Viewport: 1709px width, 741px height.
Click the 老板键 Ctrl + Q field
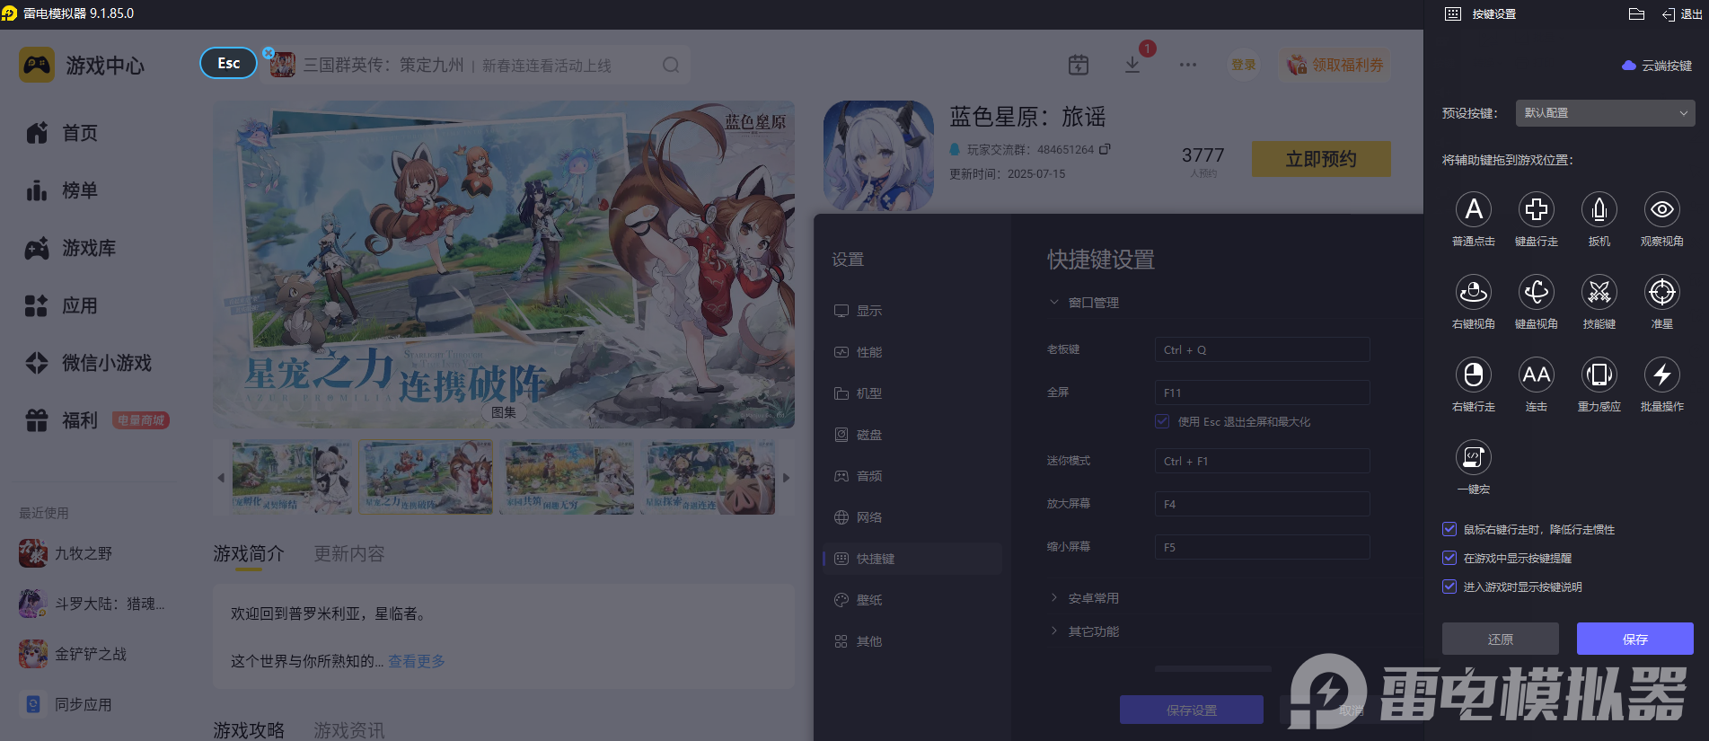click(1262, 349)
